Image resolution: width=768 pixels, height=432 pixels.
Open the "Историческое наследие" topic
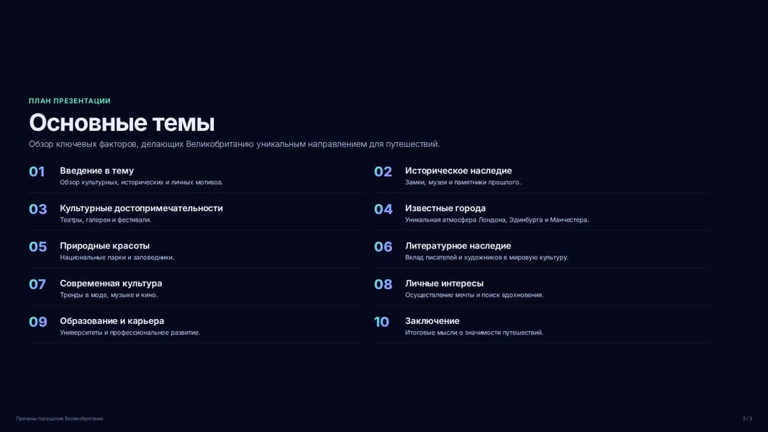(458, 171)
